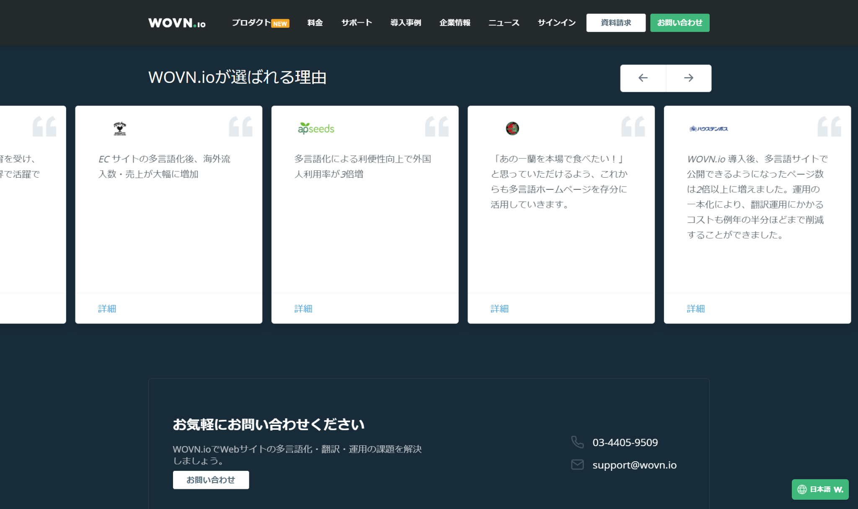Click the round red Ichiran logo
This screenshot has height=509, width=858.
(x=512, y=128)
